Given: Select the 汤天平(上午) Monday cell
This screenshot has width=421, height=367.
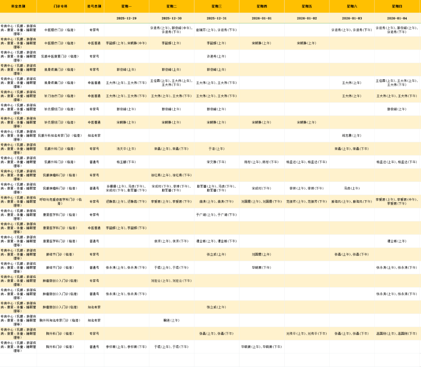Looking at the screenshot, I should pyautogui.click(x=126, y=149).
